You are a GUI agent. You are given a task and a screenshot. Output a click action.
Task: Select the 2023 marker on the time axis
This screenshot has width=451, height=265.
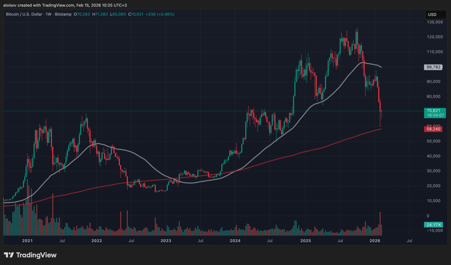coord(166,241)
